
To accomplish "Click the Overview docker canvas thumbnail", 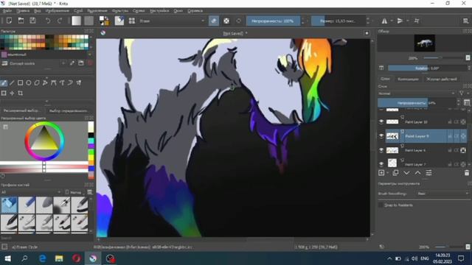I will (x=425, y=43).
